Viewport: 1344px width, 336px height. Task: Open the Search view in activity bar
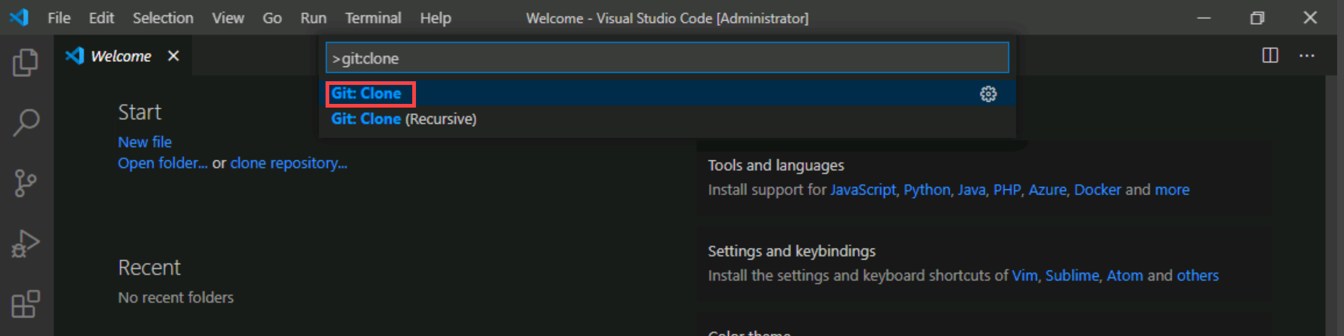(x=25, y=123)
